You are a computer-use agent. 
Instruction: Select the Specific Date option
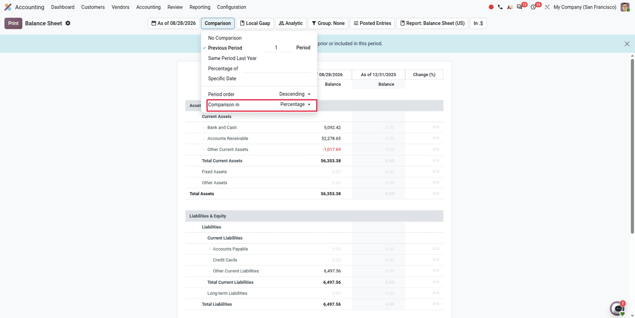(222, 78)
